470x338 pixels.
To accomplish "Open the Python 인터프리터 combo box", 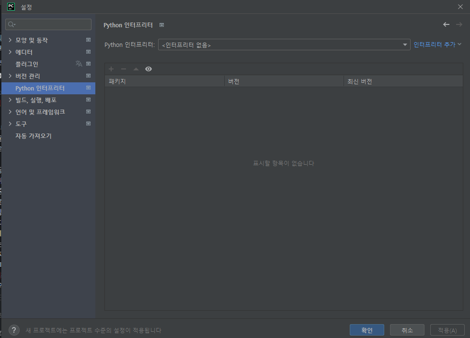I will [x=284, y=45].
